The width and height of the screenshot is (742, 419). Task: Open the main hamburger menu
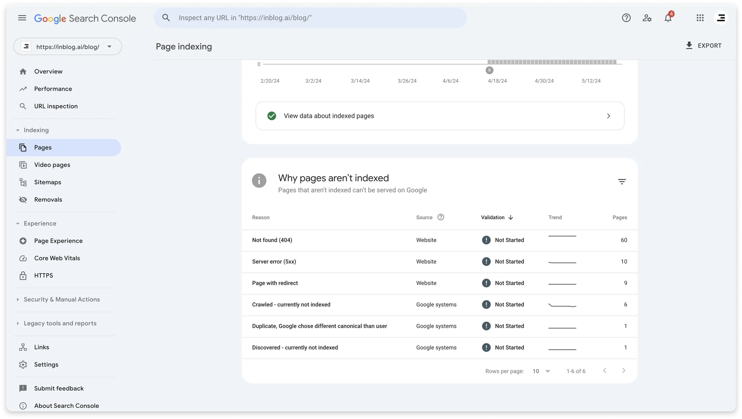(22, 18)
